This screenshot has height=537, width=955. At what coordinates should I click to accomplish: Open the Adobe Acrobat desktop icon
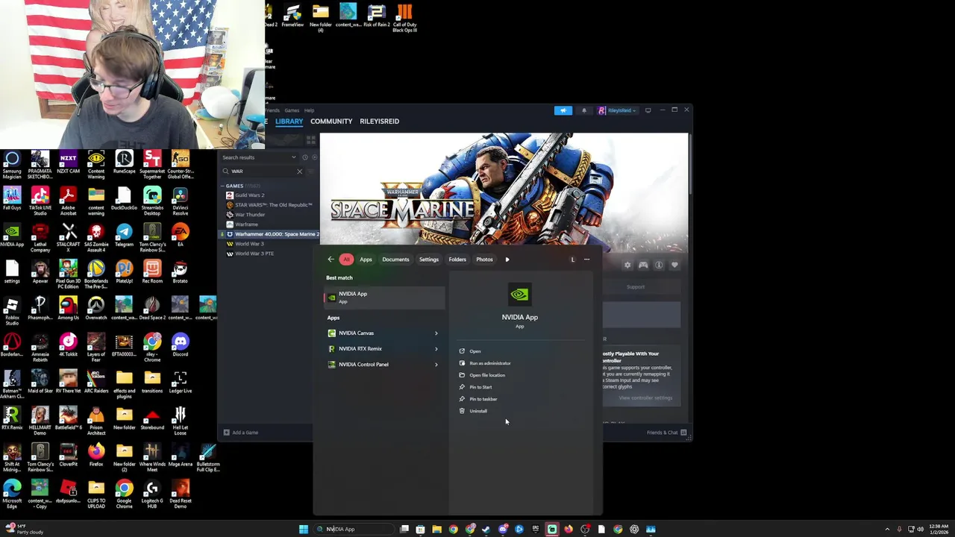coord(68,199)
